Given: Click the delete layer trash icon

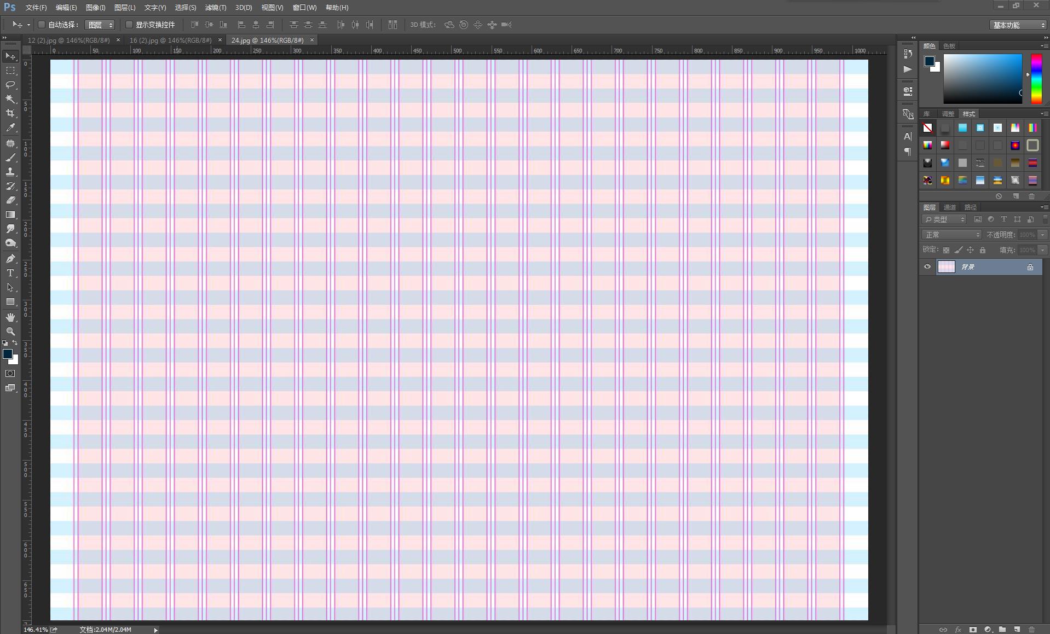Looking at the screenshot, I should click(x=1031, y=630).
